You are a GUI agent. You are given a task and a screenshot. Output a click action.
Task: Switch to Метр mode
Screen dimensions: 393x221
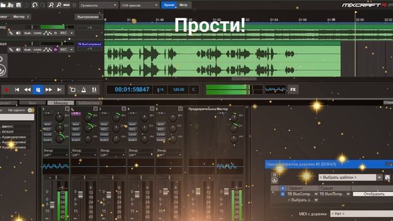pyautogui.click(x=184, y=5)
